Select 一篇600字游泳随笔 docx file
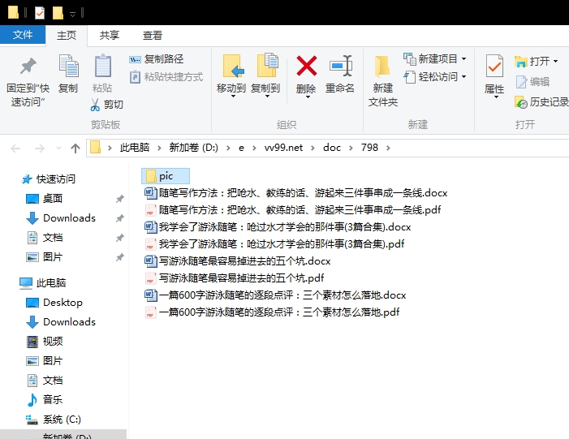This screenshot has height=439, width=569. click(275, 295)
